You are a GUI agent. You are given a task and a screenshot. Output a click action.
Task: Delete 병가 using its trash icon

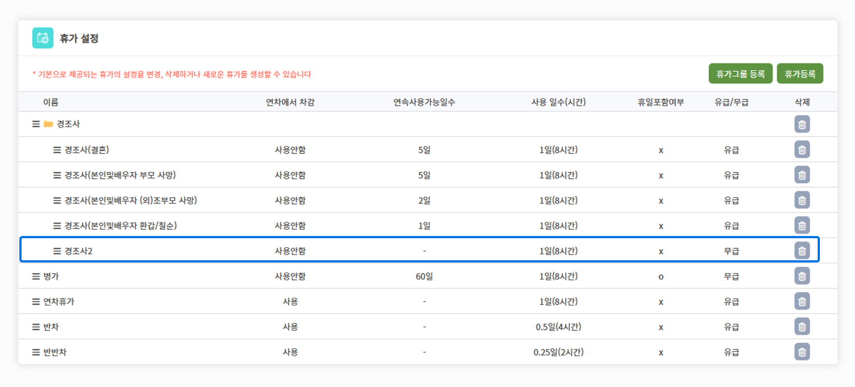802,276
